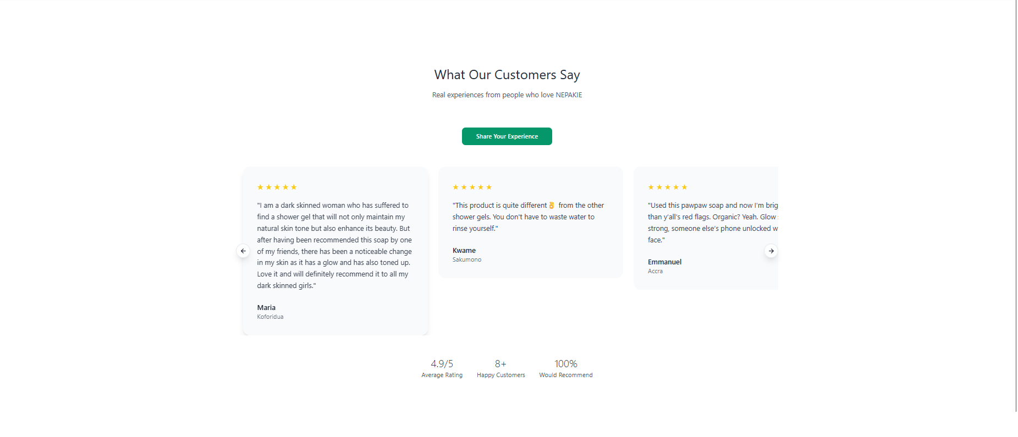The height and width of the screenshot is (437, 1018).
Task: Click the next testimonial arrow
Action: (771, 251)
